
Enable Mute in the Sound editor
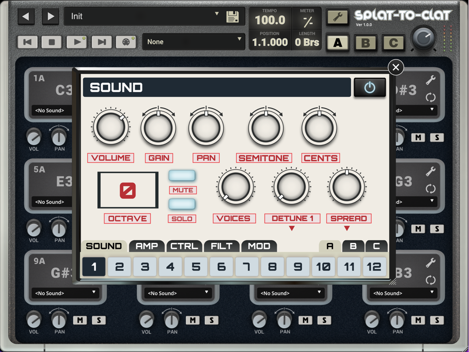[182, 176]
